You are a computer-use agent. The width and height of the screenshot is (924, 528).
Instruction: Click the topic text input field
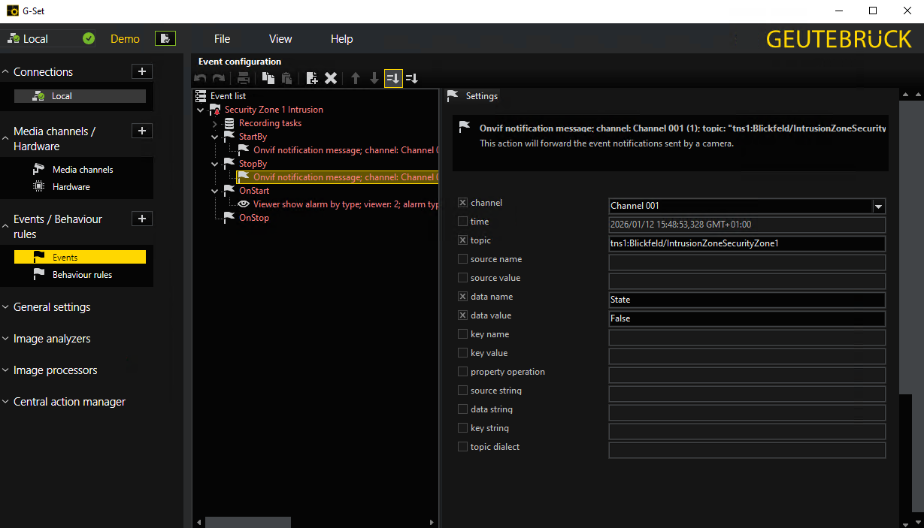[746, 243]
